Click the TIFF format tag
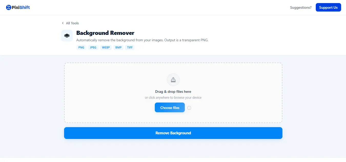This screenshot has height=162, width=346. click(130, 47)
